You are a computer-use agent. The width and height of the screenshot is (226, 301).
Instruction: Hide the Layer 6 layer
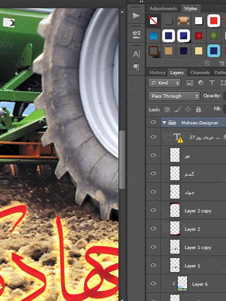(153, 283)
